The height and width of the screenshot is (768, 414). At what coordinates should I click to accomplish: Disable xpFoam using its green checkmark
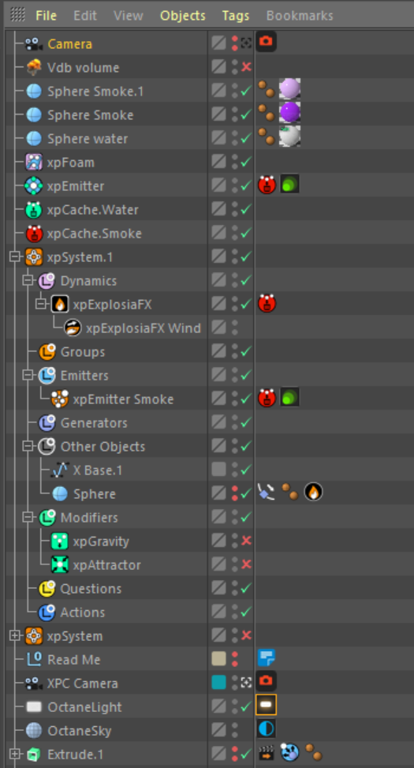(x=247, y=162)
